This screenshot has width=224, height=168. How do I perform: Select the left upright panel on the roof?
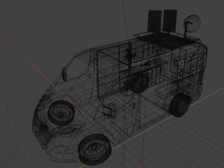pyautogui.click(x=155, y=21)
